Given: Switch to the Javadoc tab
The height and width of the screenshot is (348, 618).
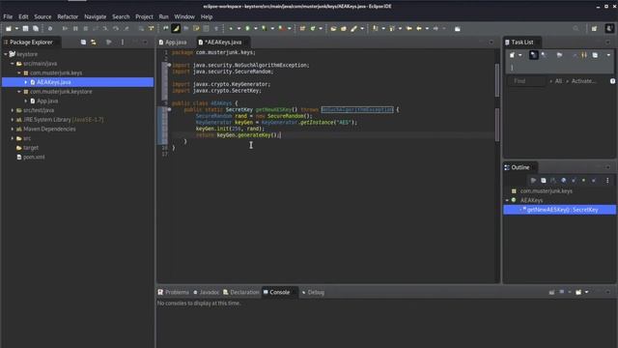Looking at the screenshot, I should [x=206, y=292].
